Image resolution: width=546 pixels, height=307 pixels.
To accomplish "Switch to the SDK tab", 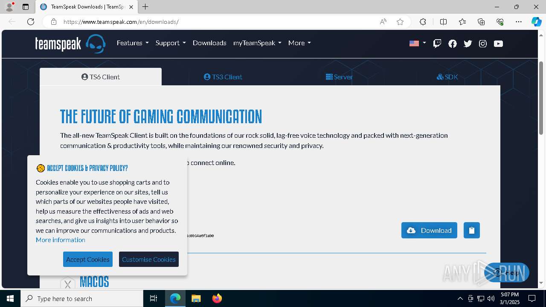I will [x=447, y=77].
